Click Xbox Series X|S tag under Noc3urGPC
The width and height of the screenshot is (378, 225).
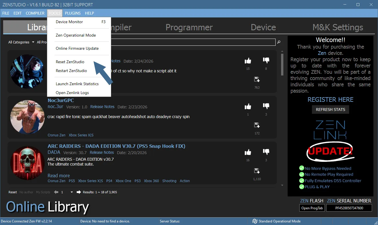pos(81,135)
